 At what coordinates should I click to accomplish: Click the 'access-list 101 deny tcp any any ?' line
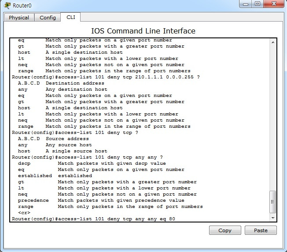87,157
